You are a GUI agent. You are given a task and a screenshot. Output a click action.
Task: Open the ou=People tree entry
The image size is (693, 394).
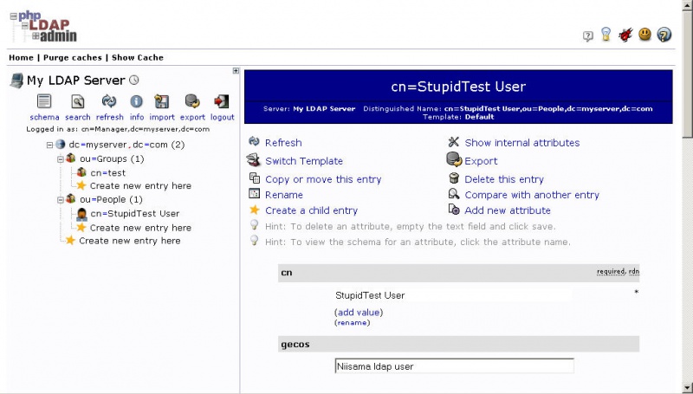tap(111, 200)
